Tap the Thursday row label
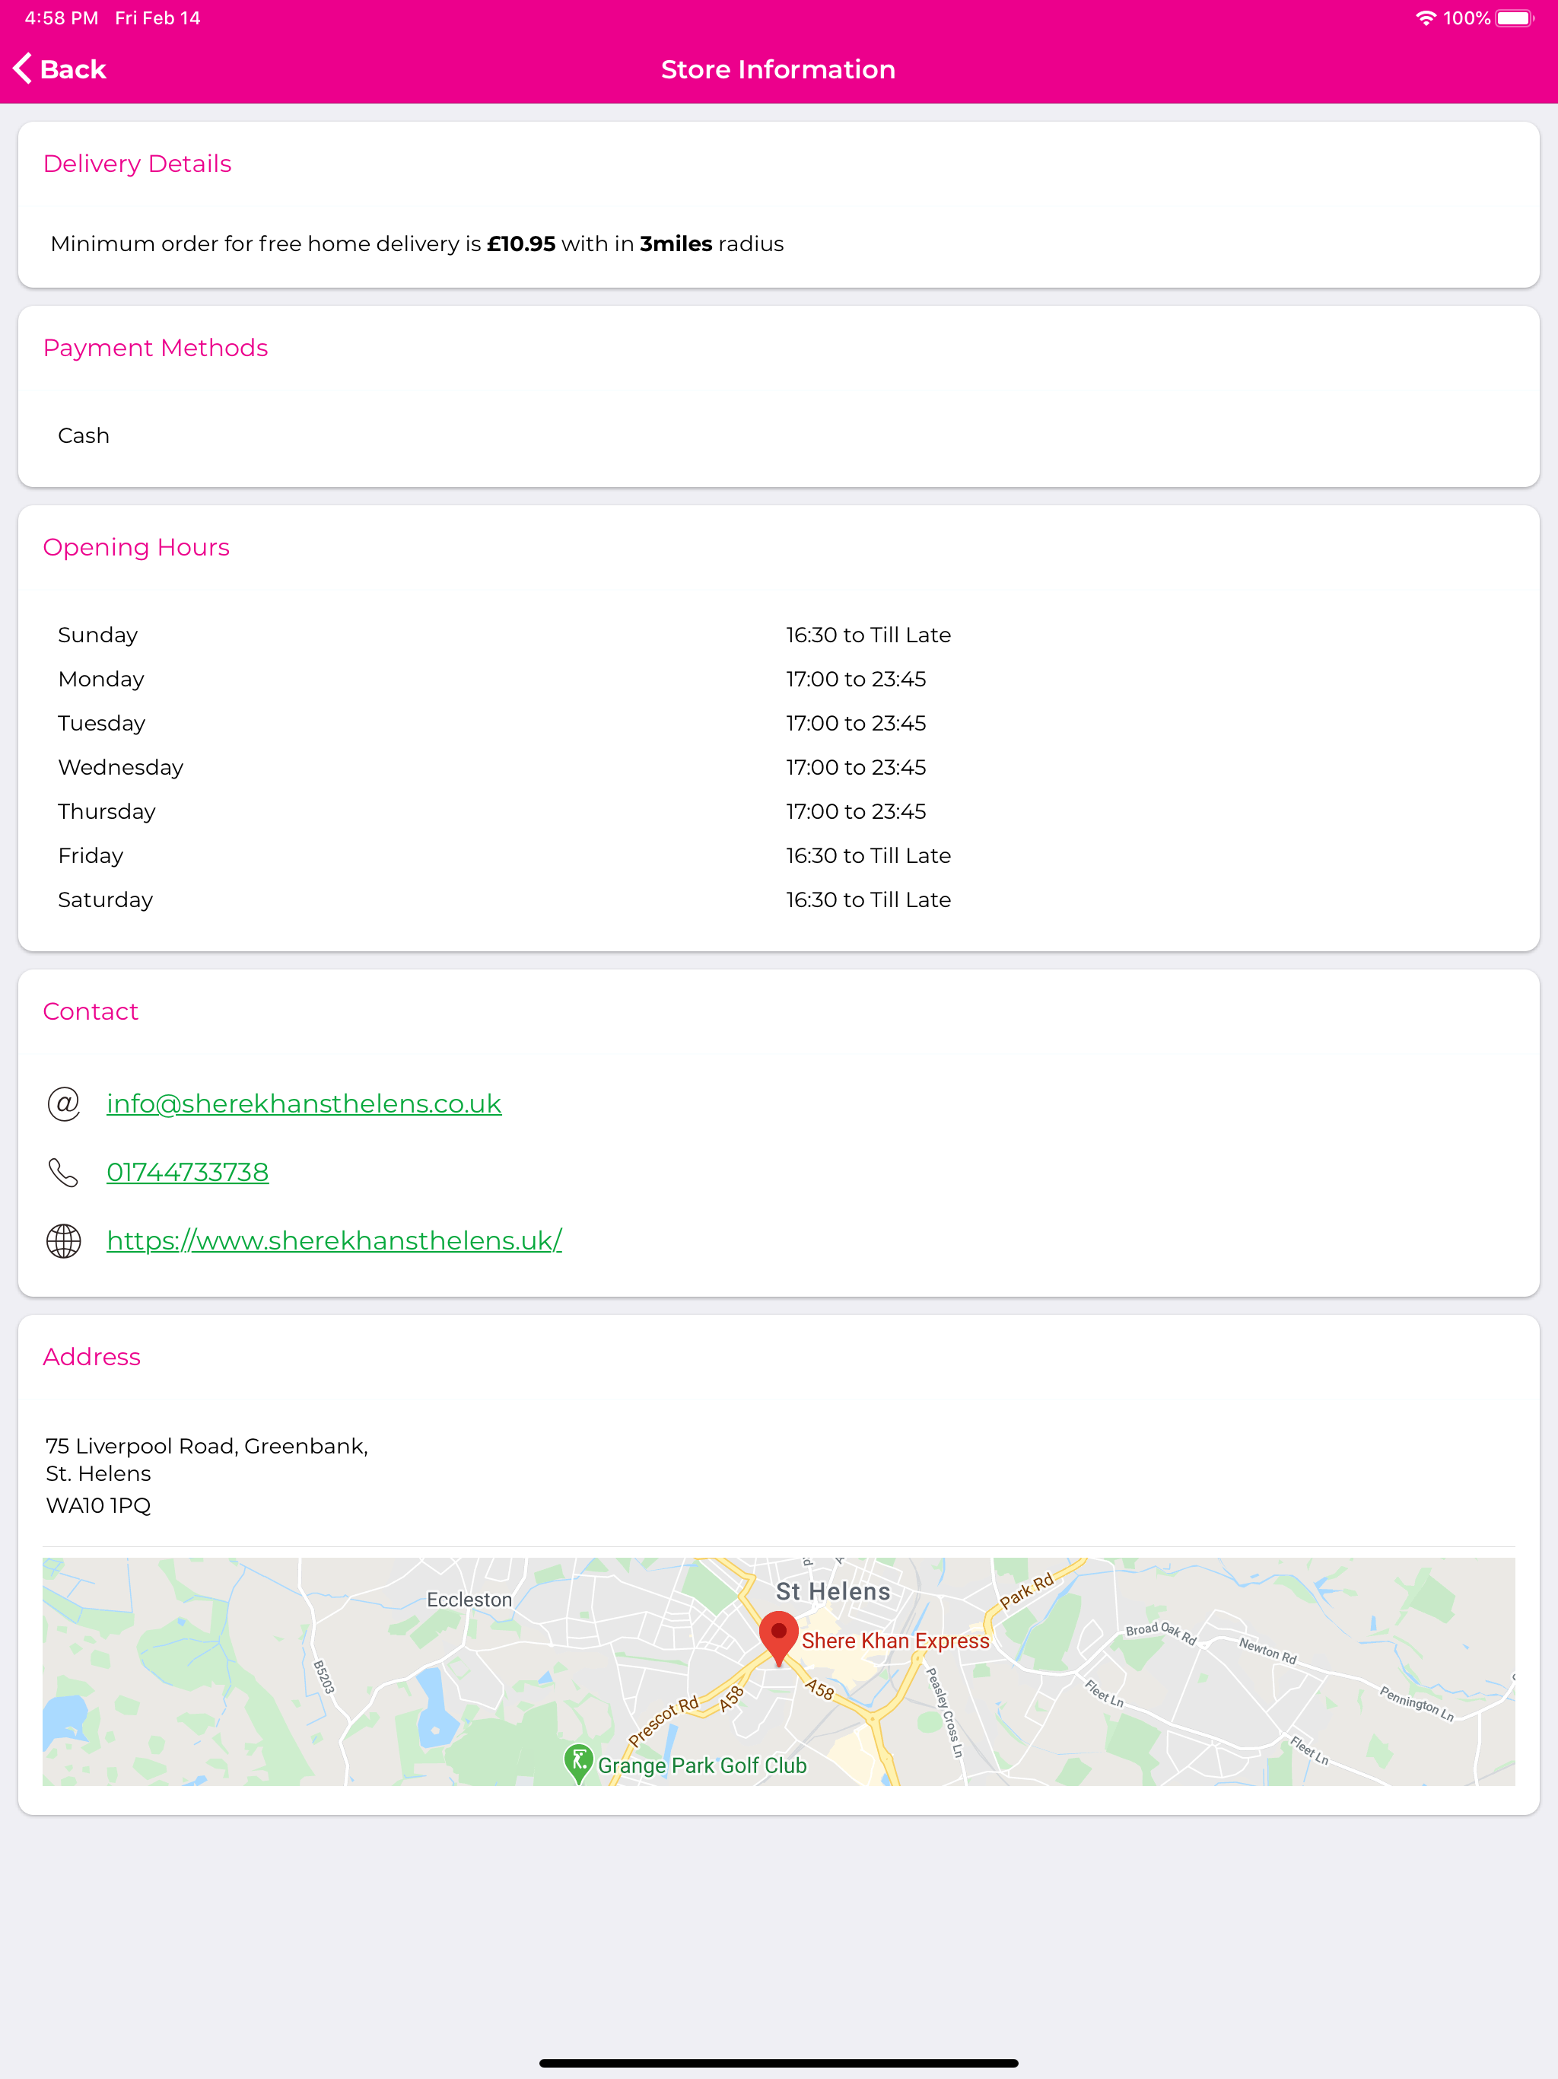 (107, 812)
